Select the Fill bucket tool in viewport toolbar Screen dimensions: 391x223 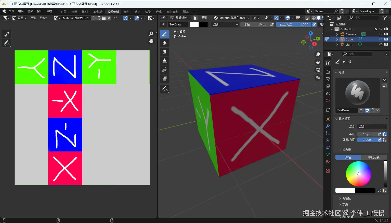pyautogui.click(x=165, y=69)
